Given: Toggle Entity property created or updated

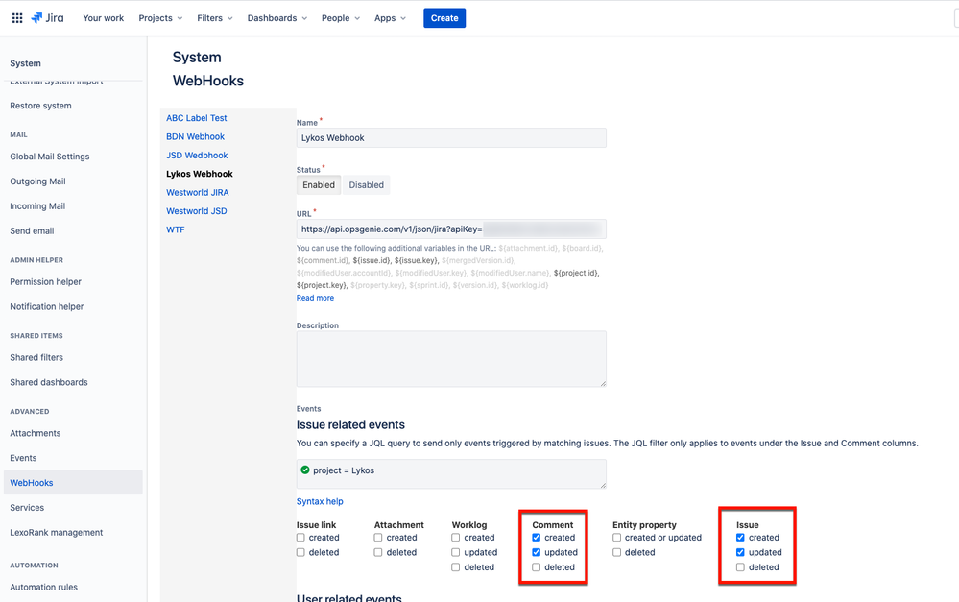Looking at the screenshot, I should click(616, 538).
